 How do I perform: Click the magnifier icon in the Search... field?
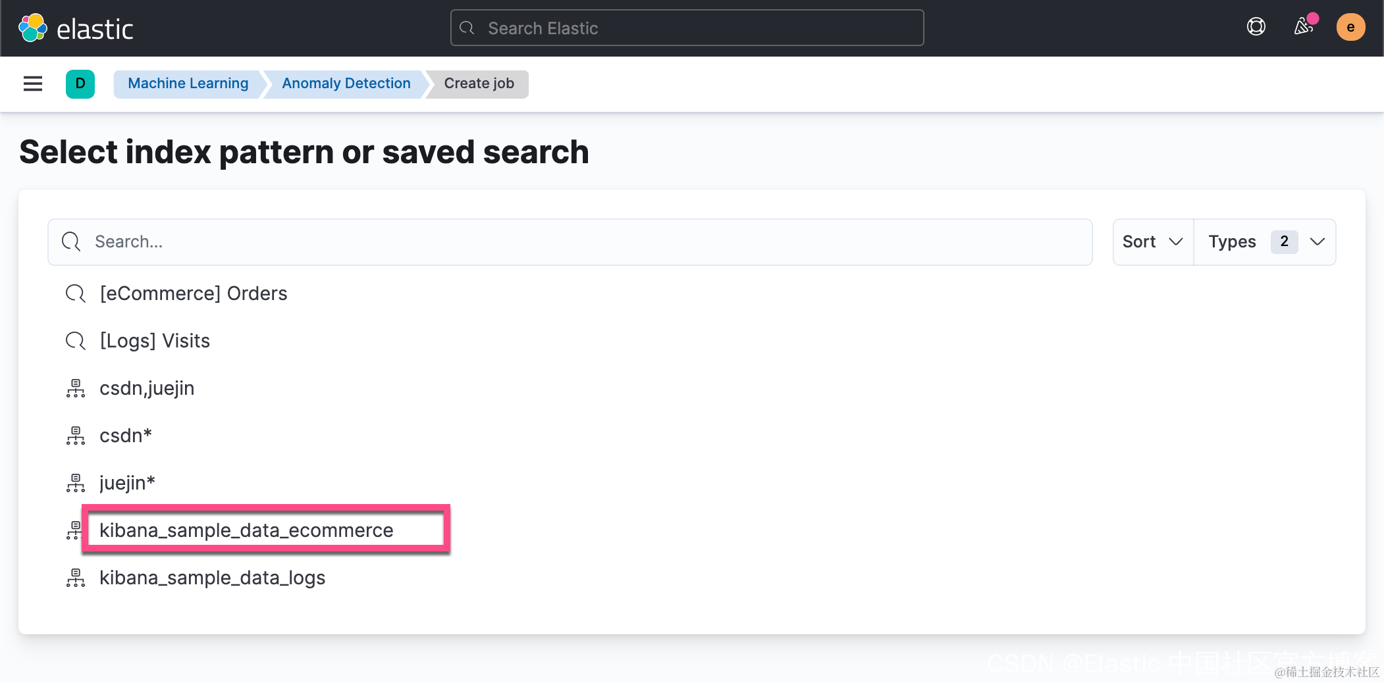(71, 242)
